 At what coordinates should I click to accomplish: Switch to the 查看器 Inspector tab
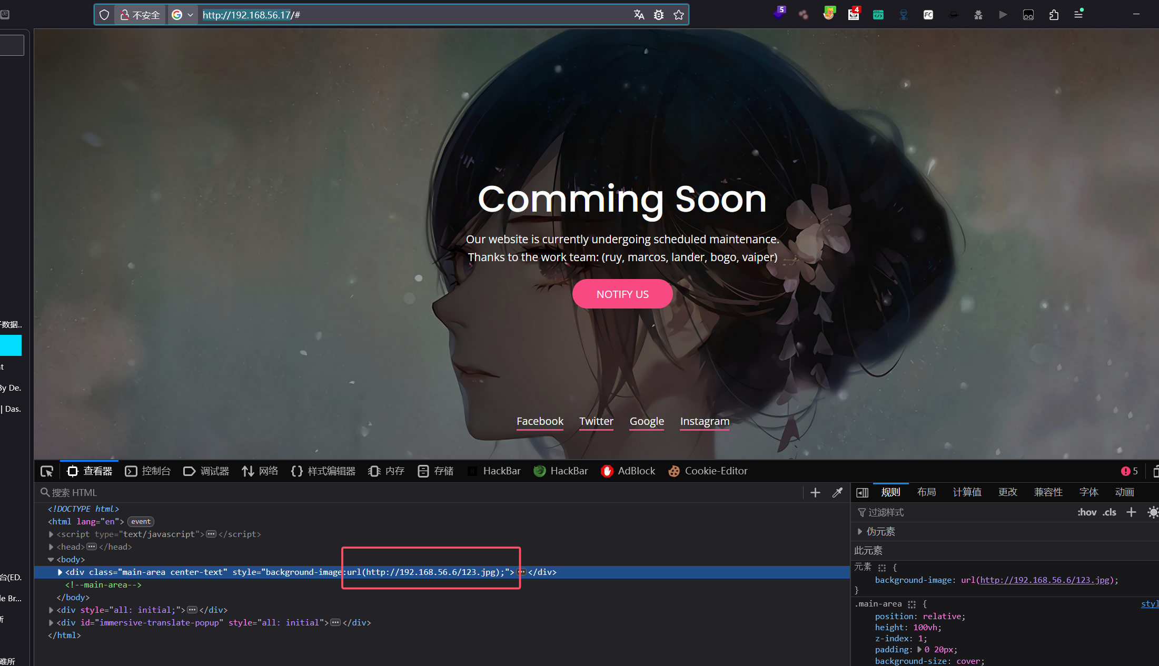[90, 471]
